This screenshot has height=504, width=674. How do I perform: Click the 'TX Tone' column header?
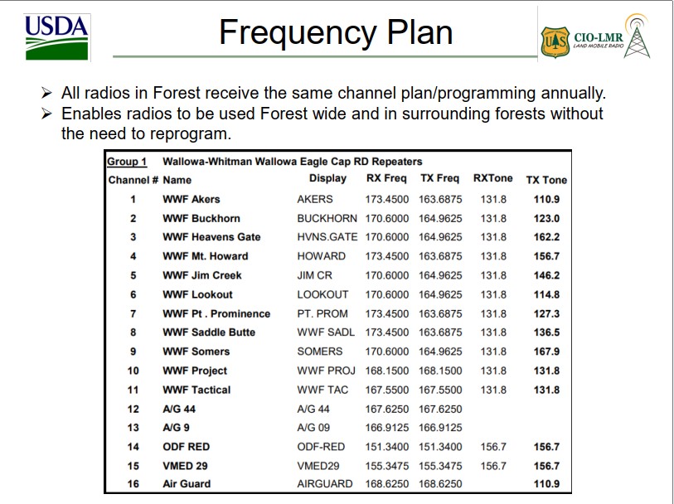pyautogui.click(x=546, y=180)
